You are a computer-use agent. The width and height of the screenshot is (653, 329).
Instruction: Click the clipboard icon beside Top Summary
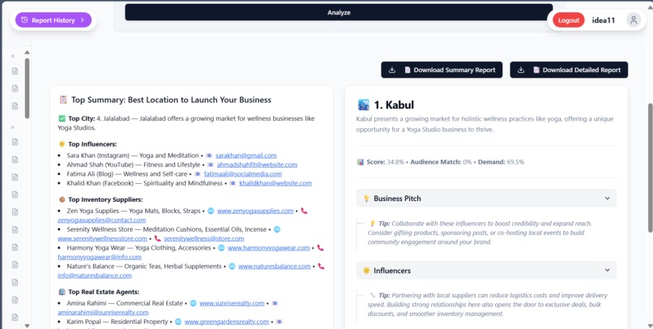coord(63,100)
